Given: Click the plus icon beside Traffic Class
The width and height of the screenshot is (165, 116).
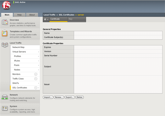Looking at the screenshot, I should tap(36, 79).
